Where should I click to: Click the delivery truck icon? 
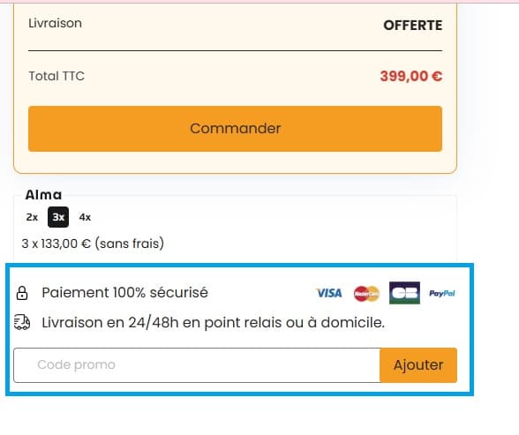tap(22, 322)
